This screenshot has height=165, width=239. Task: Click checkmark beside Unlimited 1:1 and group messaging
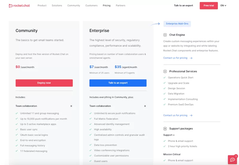click(17, 113)
